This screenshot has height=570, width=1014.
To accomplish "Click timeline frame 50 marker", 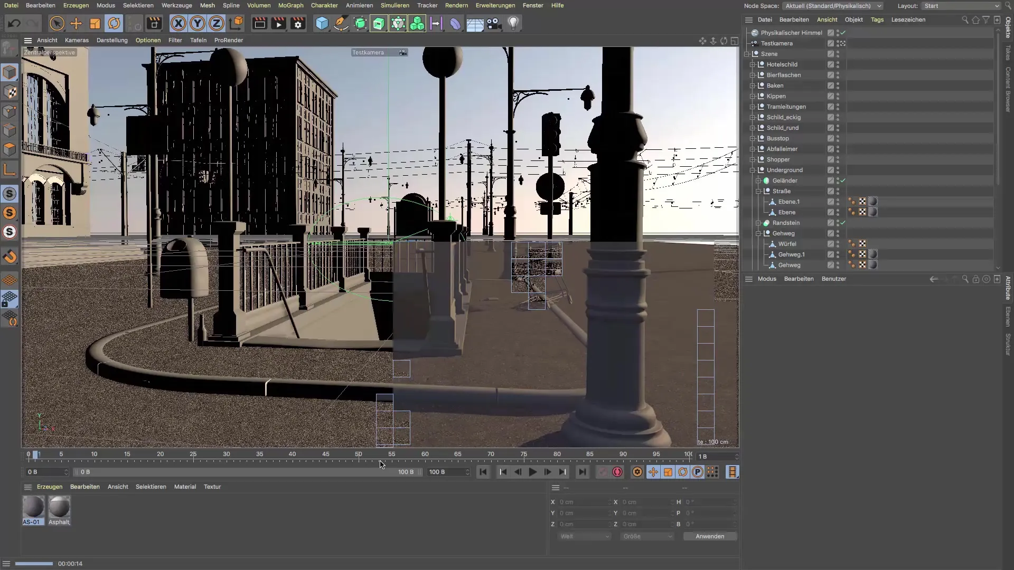I will pos(359,455).
